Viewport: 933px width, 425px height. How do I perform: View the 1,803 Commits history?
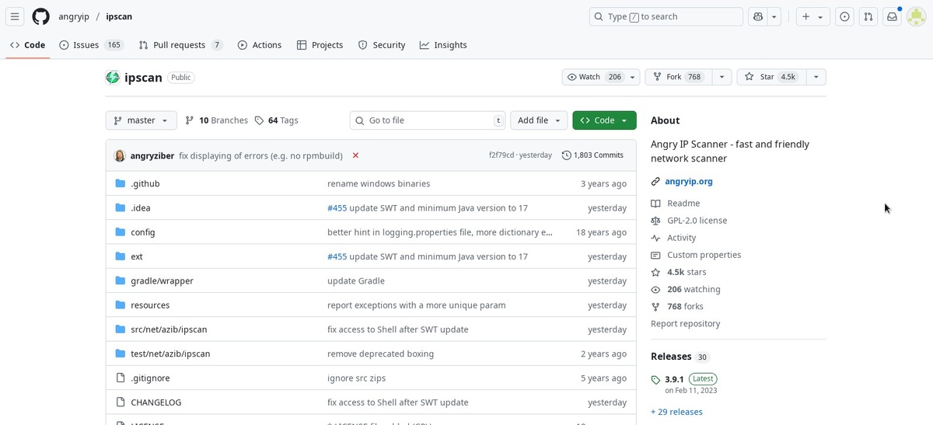(x=592, y=155)
